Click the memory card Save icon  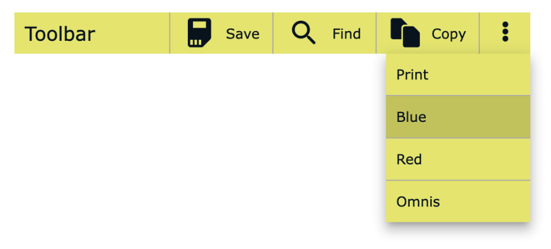click(x=199, y=33)
